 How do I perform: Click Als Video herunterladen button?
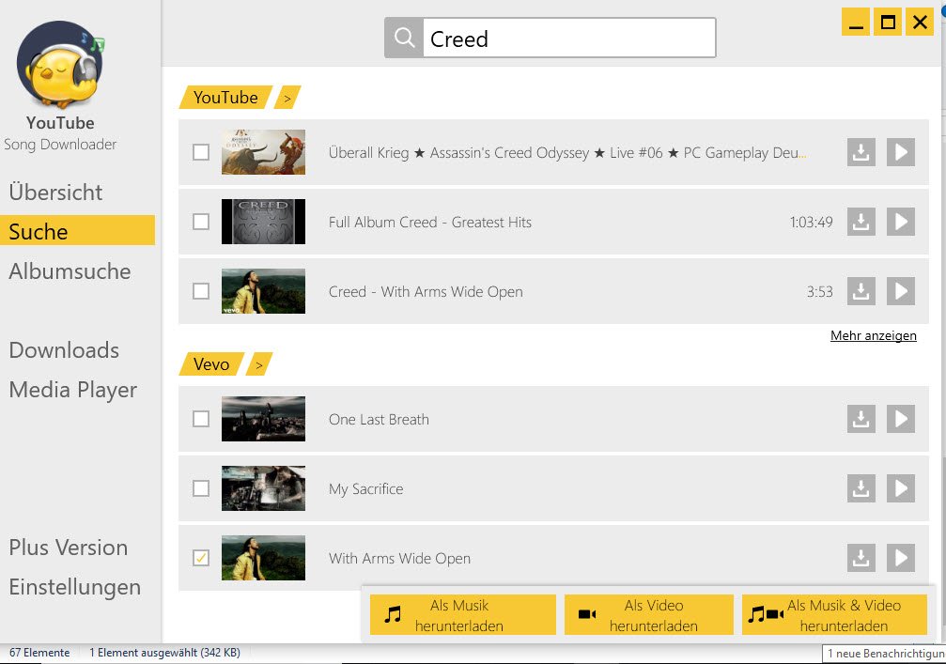point(648,614)
